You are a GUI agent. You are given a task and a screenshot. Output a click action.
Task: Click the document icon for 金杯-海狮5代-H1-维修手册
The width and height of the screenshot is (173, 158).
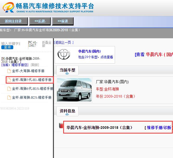point(9,80)
